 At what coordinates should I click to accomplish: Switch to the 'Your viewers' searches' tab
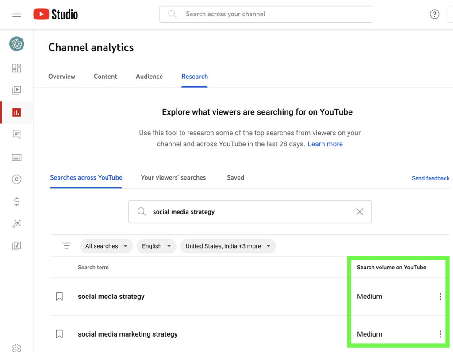click(173, 177)
